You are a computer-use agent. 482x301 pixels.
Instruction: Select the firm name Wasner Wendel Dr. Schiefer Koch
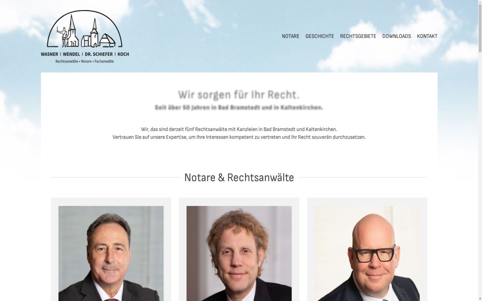pos(85,54)
